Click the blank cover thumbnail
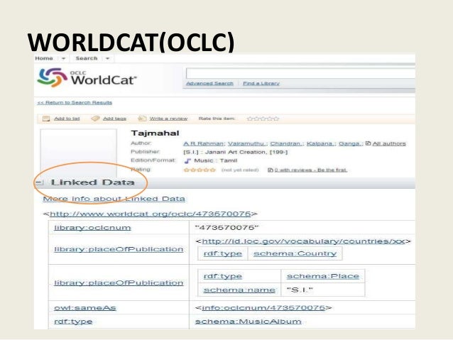Image resolution: width=453 pixels, height=340 pixels. [x=79, y=153]
